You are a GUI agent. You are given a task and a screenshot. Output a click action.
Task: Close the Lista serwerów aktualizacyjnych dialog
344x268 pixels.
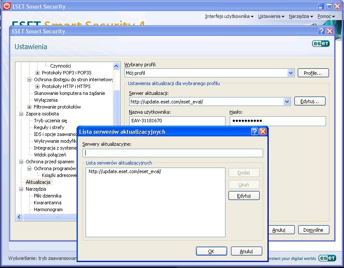point(263,132)
